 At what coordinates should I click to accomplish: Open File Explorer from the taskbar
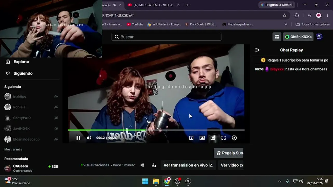[156, 181]
